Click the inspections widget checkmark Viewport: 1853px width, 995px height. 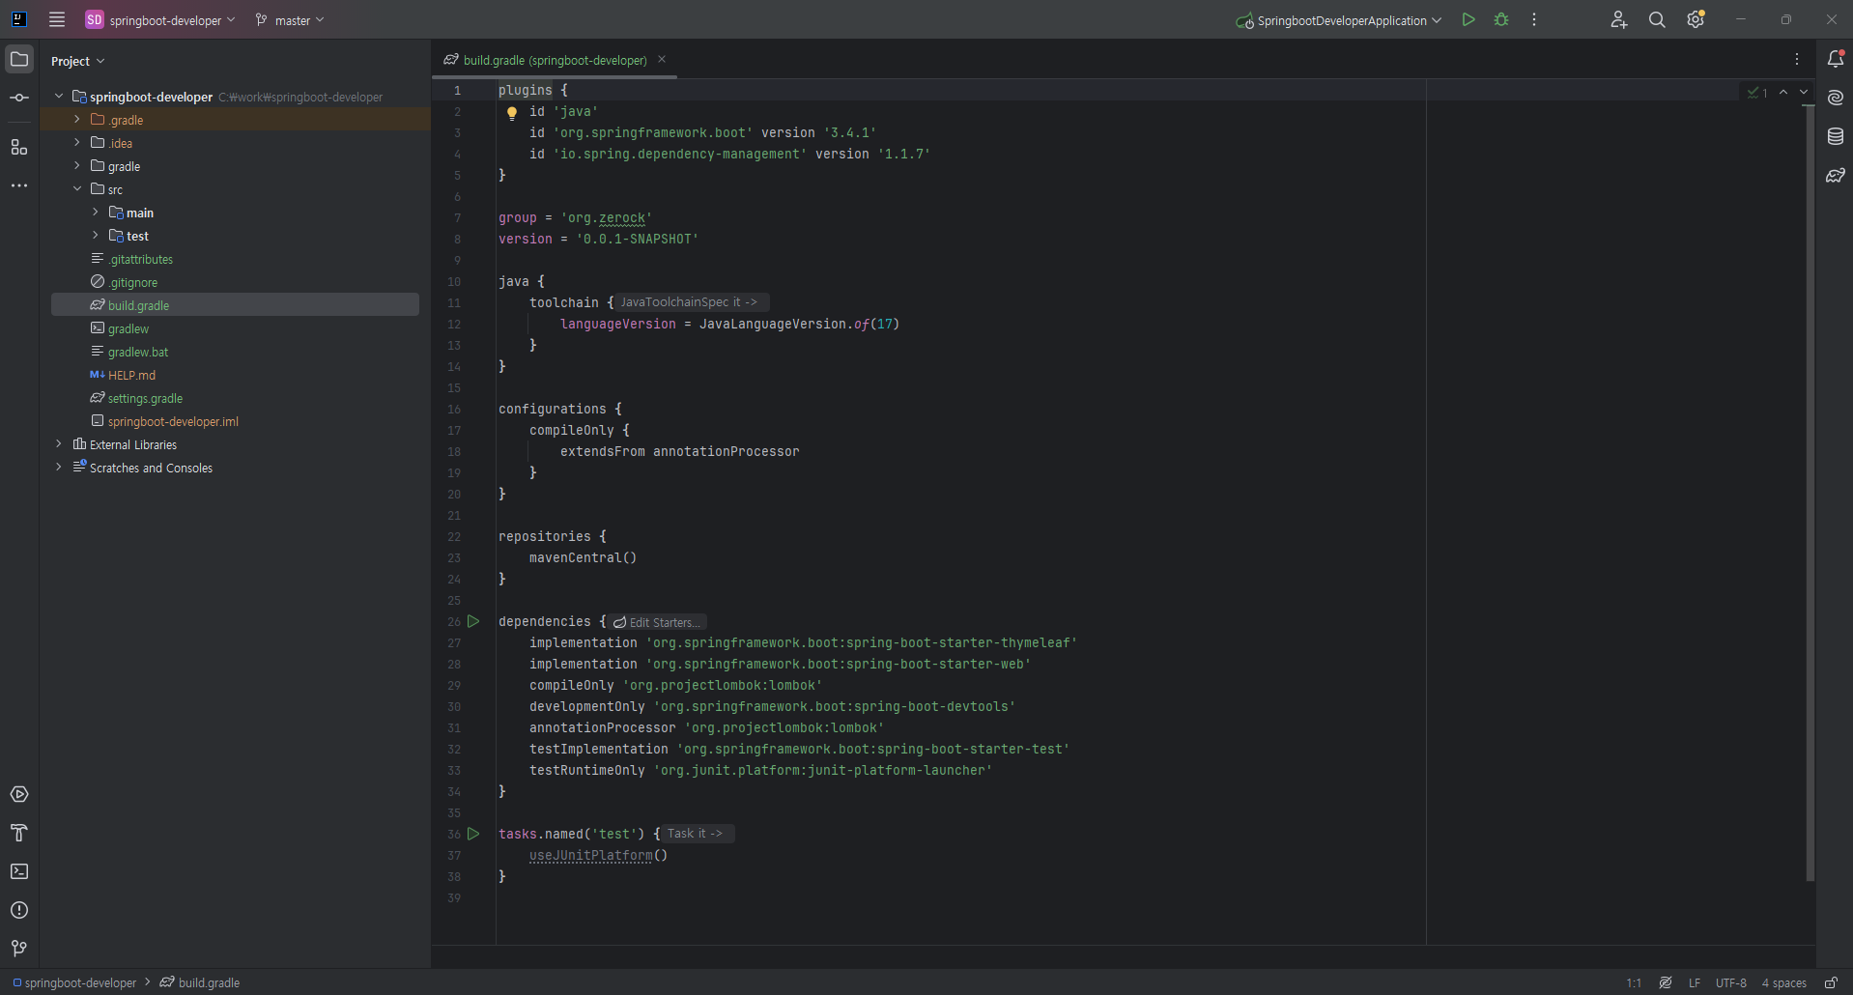pyautogui.click(x=1757, y=93)
